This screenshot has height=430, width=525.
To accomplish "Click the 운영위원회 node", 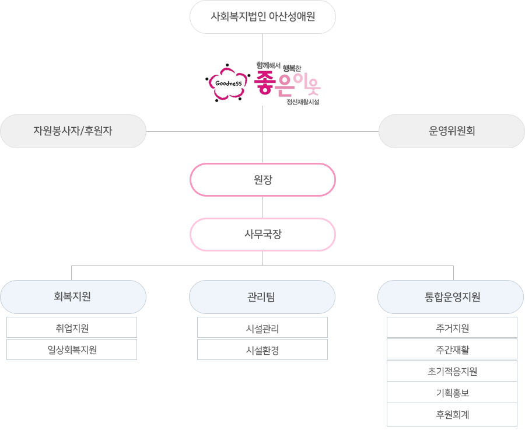I will point(452,131).
